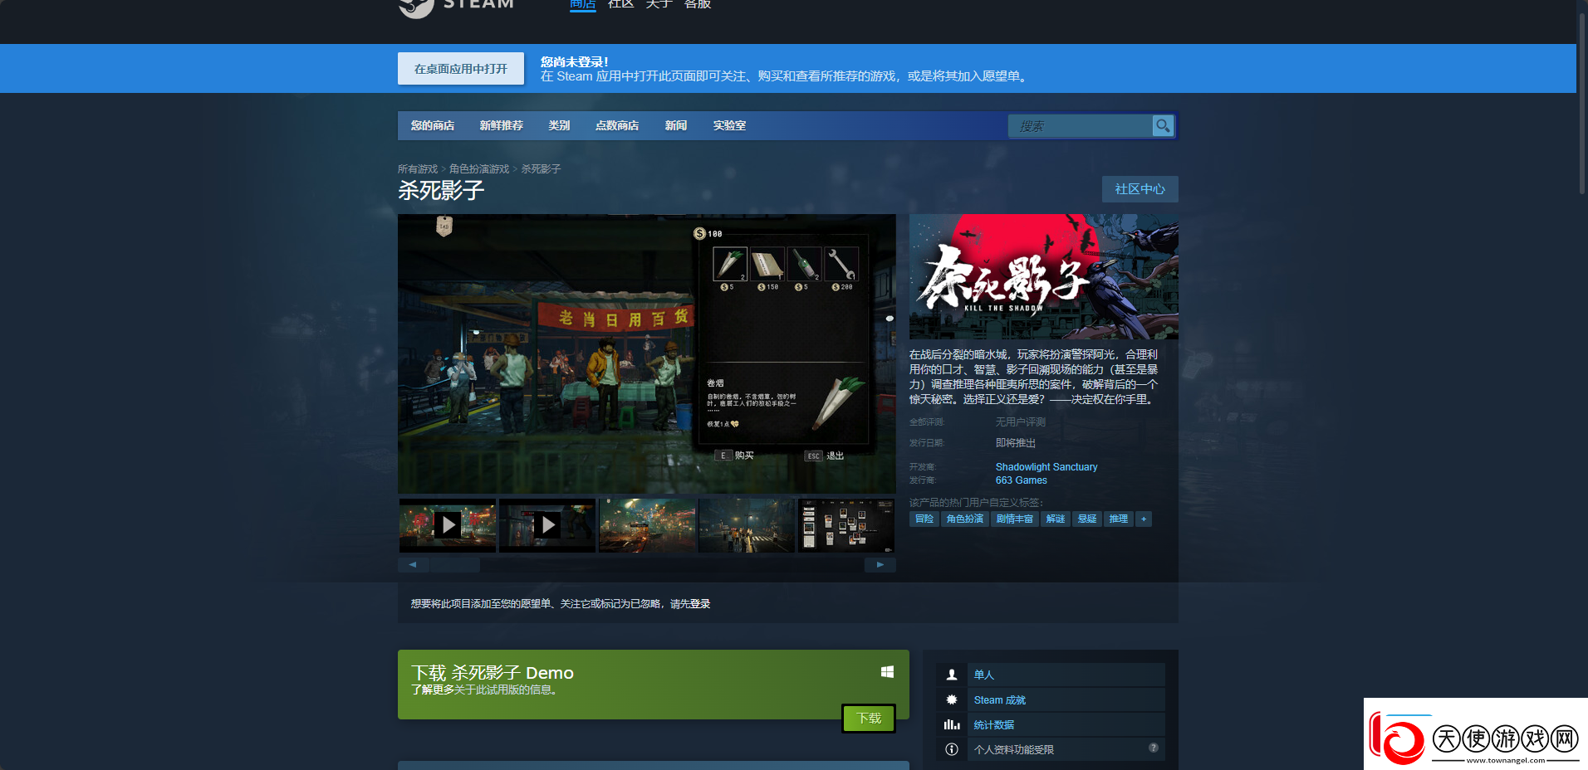This screenshot has width=1588, height=770.
Task: Open the 社区中心 button
Action: pos(1140,189)
